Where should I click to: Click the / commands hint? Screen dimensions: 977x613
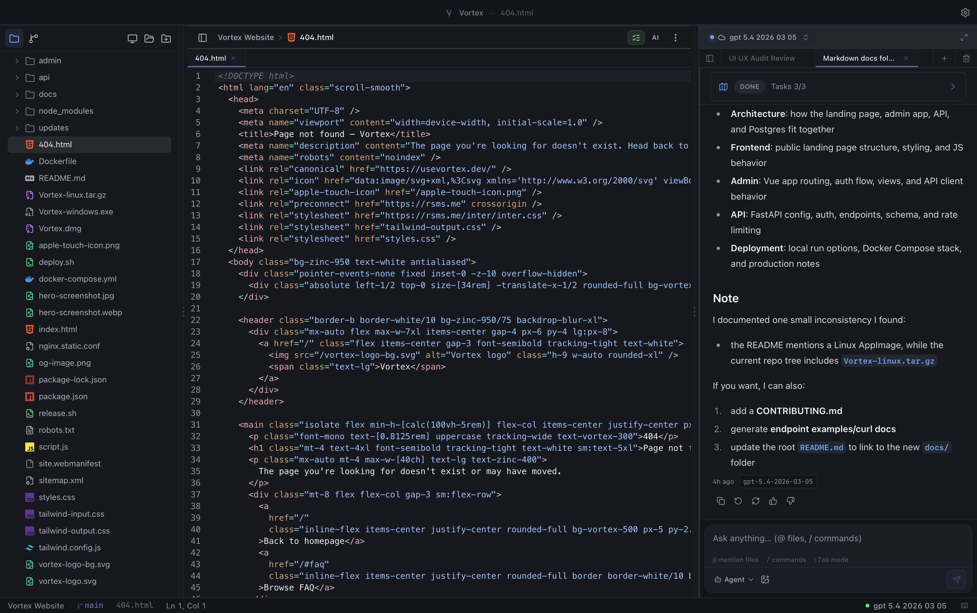click(x=786, y=560)
